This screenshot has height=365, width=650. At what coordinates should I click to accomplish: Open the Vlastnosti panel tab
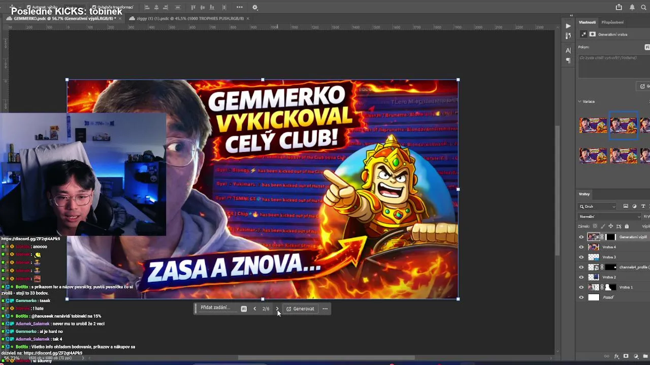point(587,22)
